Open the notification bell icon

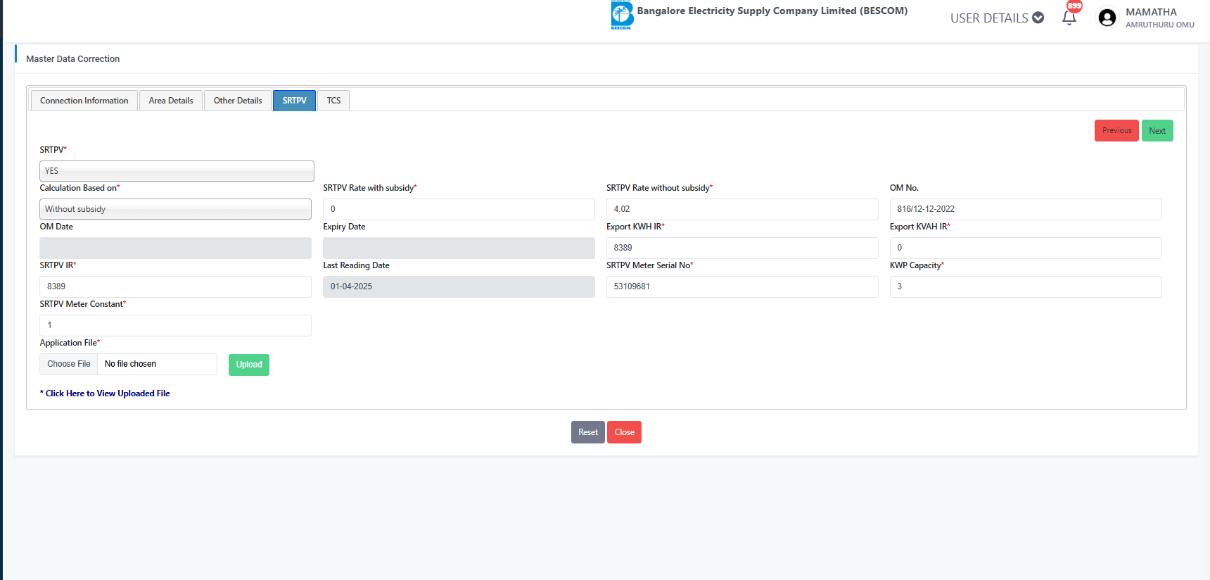coord(1069,18)
